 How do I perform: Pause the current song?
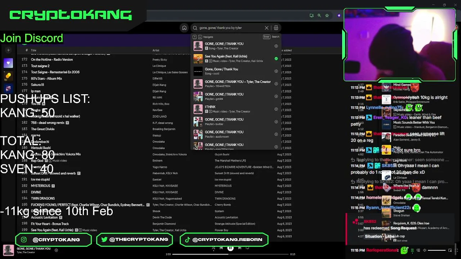pos(230,248)
